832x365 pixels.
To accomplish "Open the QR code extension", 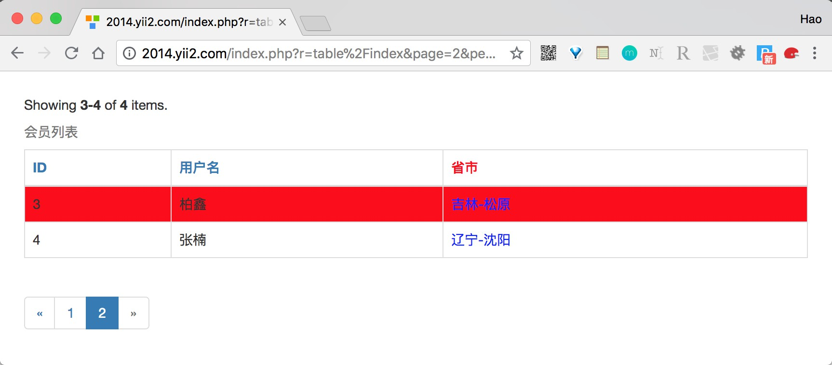I will tap(548, 53).
